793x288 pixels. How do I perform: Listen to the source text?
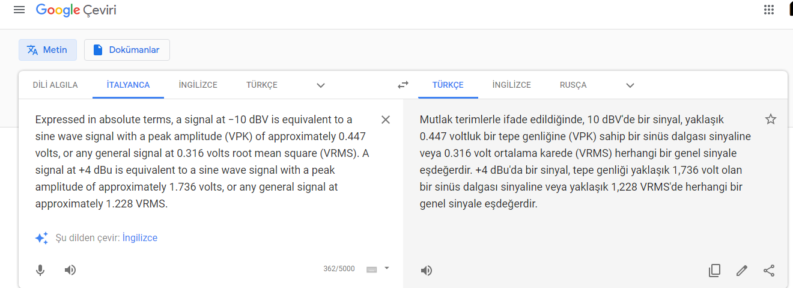(x=70, y=270)
